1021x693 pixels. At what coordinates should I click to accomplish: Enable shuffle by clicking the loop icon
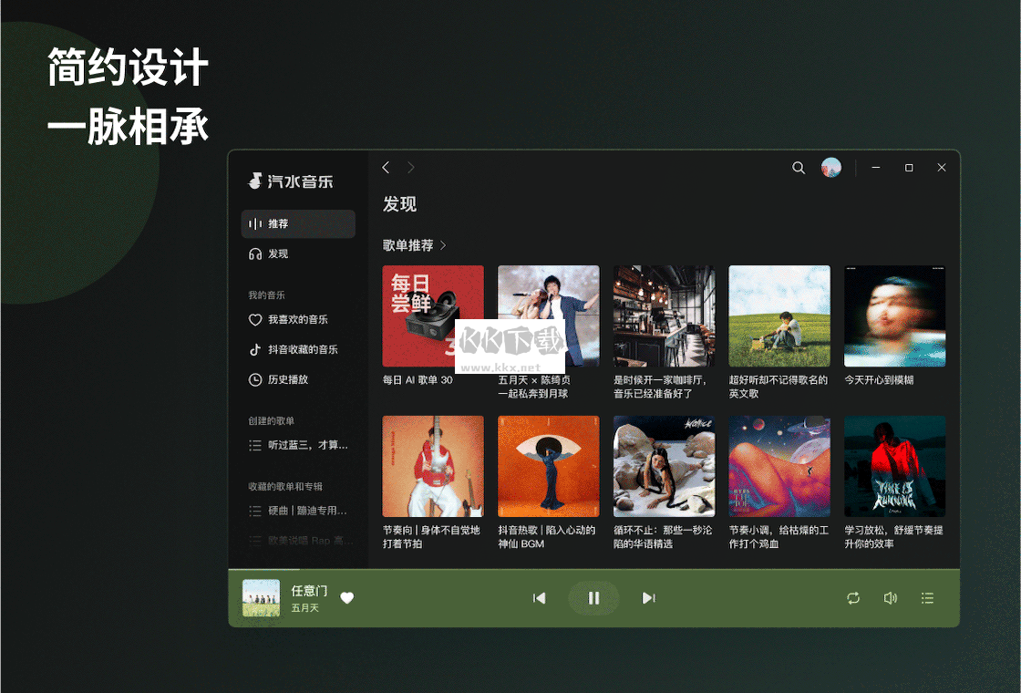pos(853,597)
